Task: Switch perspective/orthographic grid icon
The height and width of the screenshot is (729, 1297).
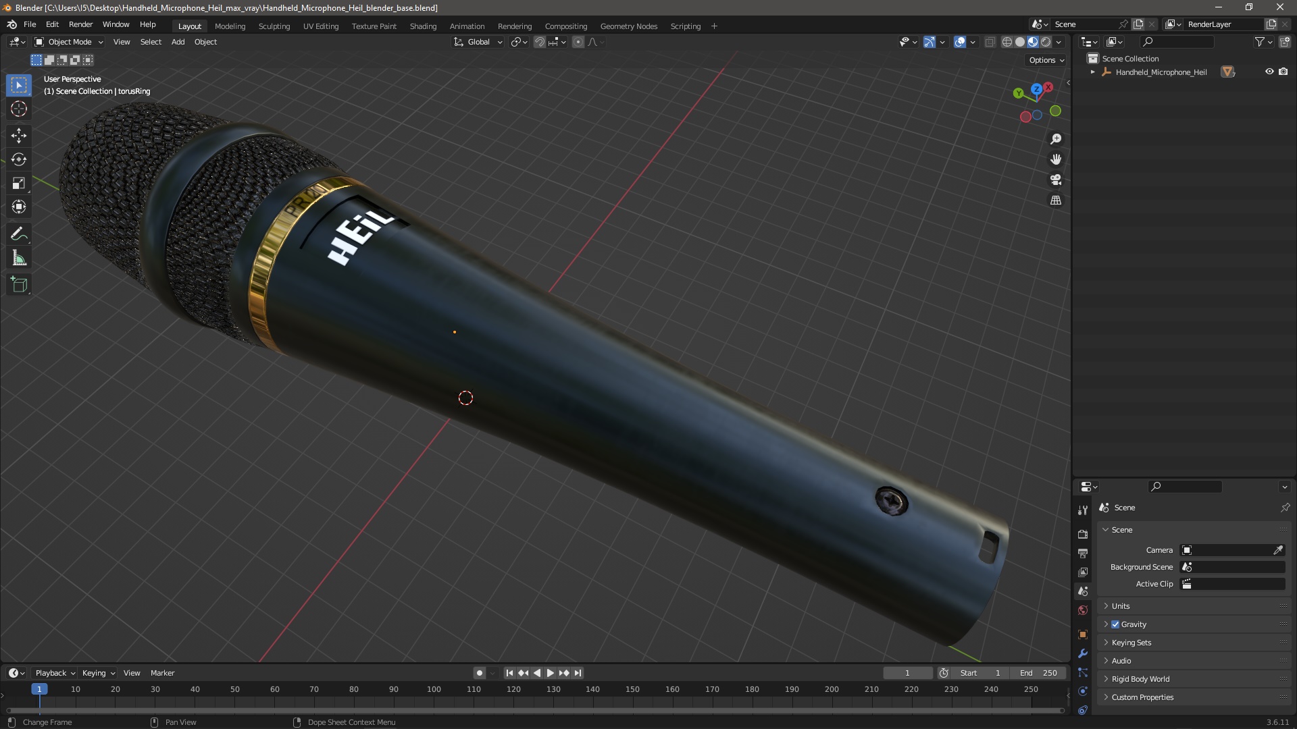Action: (x=1056, y=200)
